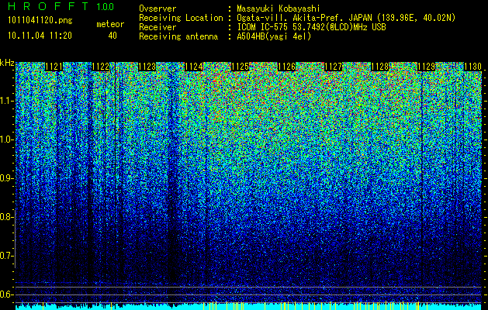Click the name Masayuki Kobayashi

tap(279, 9)
